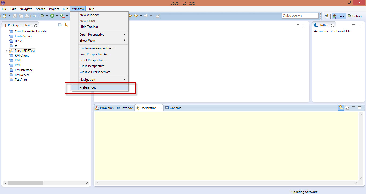
Task: Click the New wizard toolbar icon
Action: (x=5, y=16)
